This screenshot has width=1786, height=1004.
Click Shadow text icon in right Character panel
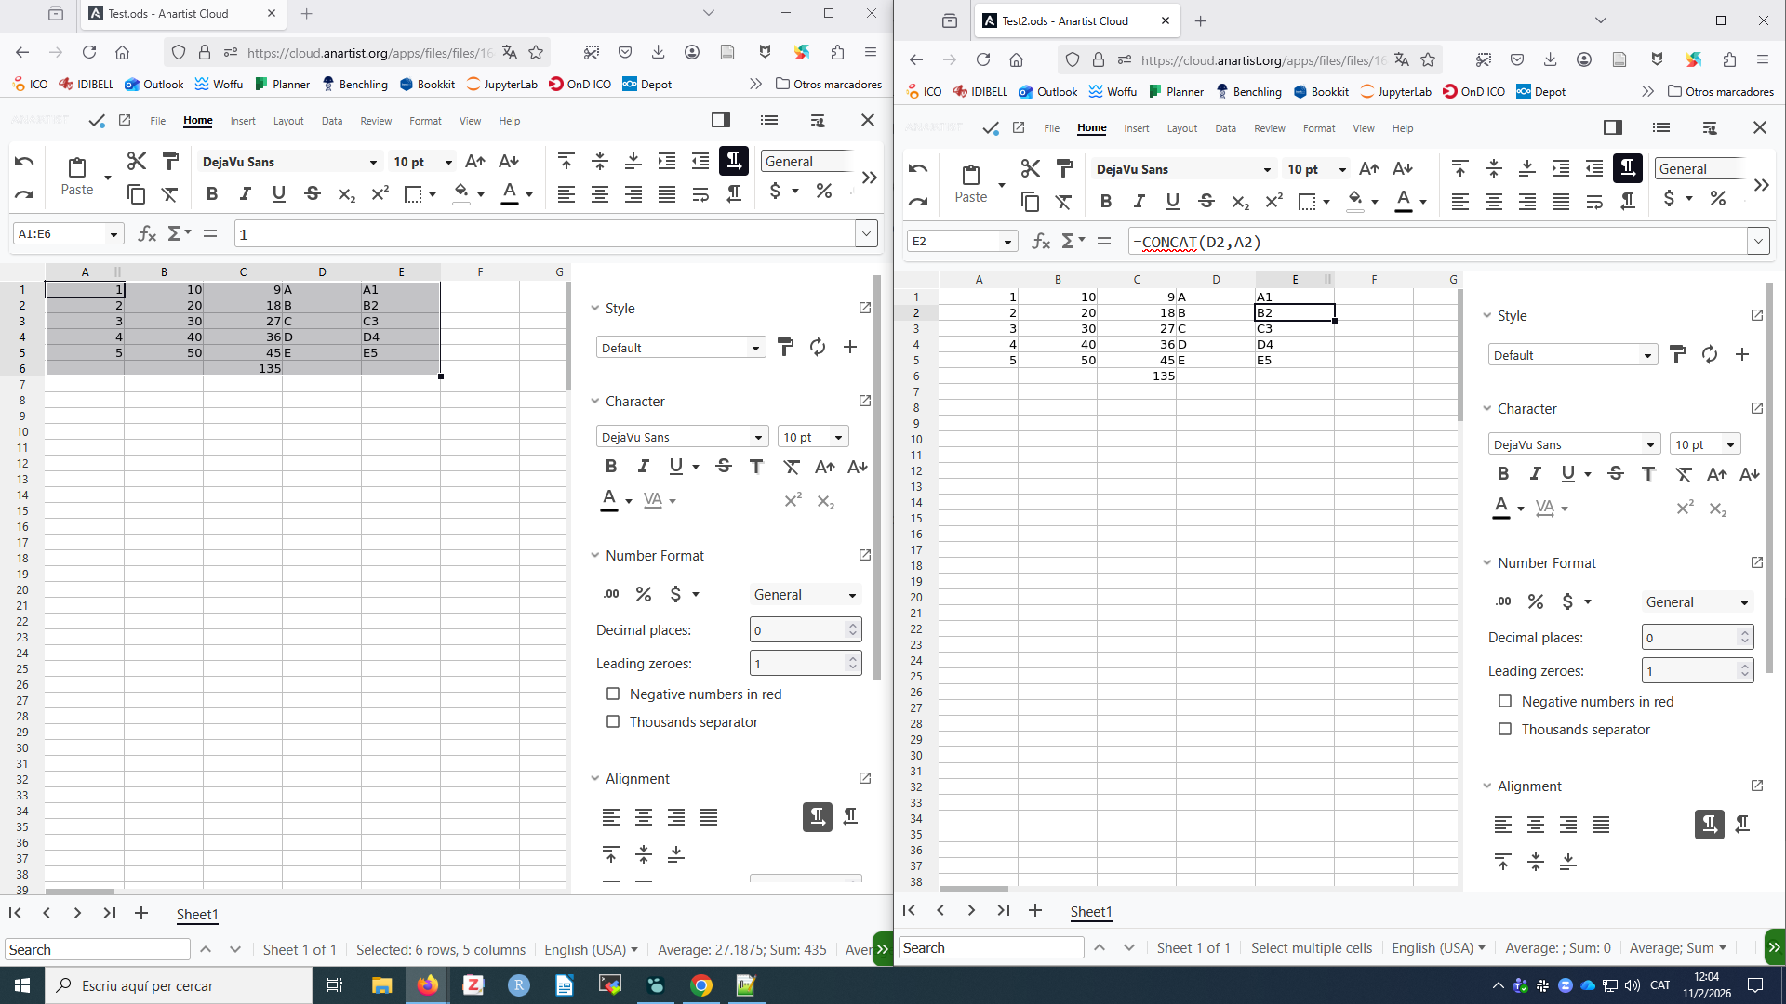tap(1648, 474)
